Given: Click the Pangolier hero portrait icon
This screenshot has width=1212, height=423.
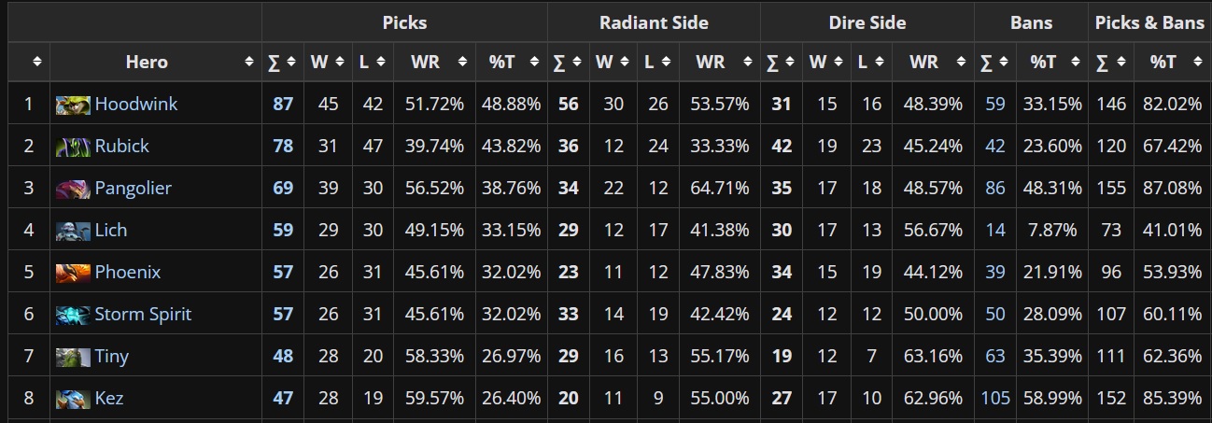Looking at the screenshot, I should point(73,188).
